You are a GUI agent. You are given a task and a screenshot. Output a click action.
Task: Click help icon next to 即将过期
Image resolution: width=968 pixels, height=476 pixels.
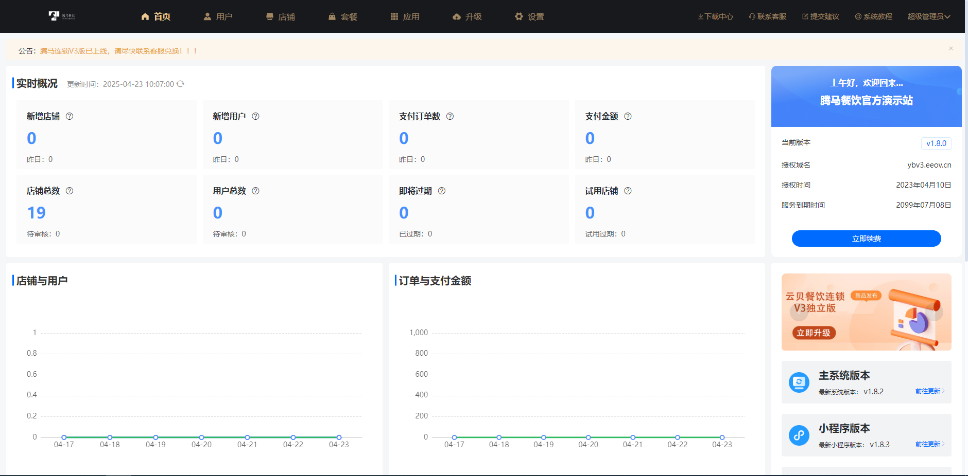point(442,191)
